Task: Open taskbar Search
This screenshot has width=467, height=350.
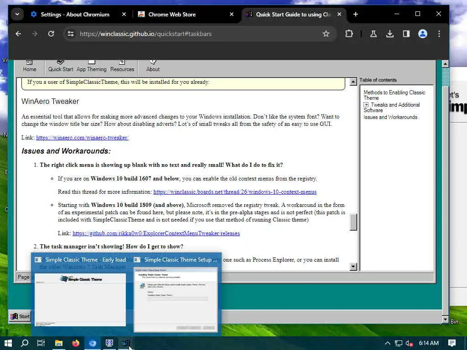Action: [25, 343]
